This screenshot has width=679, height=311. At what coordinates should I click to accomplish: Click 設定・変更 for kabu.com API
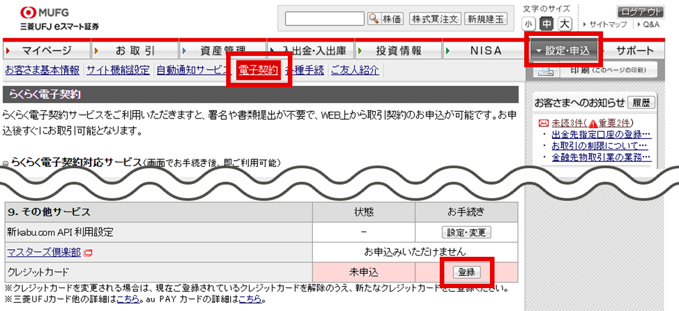click(x=466, y=232)
